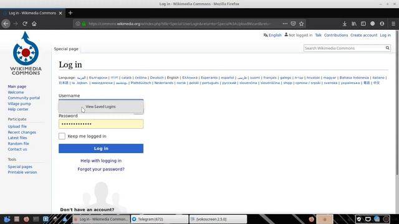399x224 pixels.
Task: Click the green padlock security icon
Action: [x=84, y=24]
